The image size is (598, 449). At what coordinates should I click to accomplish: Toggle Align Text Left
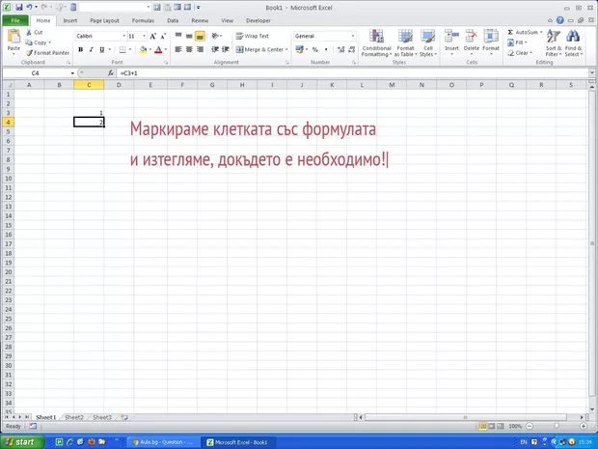click(178, 49)
